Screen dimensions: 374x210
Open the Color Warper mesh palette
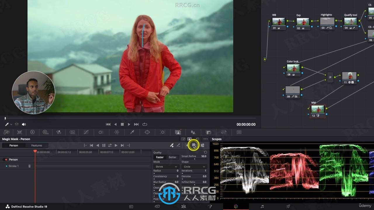[117, 132]
